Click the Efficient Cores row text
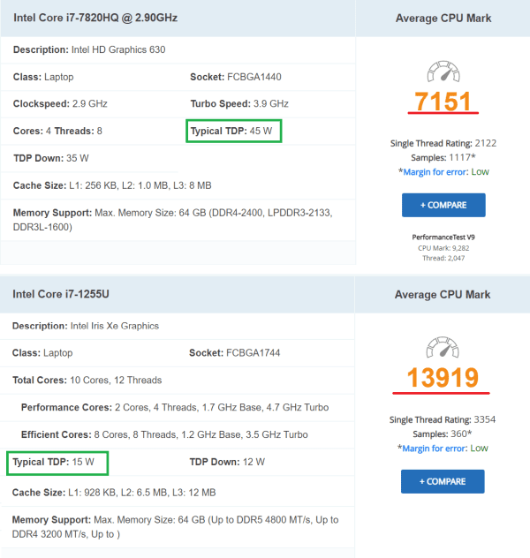This screenshot has width=530, height=558. click(164, 434)
